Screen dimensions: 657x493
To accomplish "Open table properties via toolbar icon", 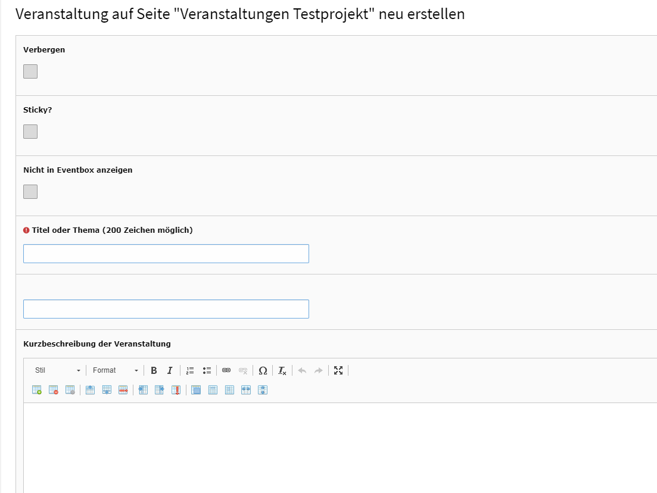I will 70,390.
